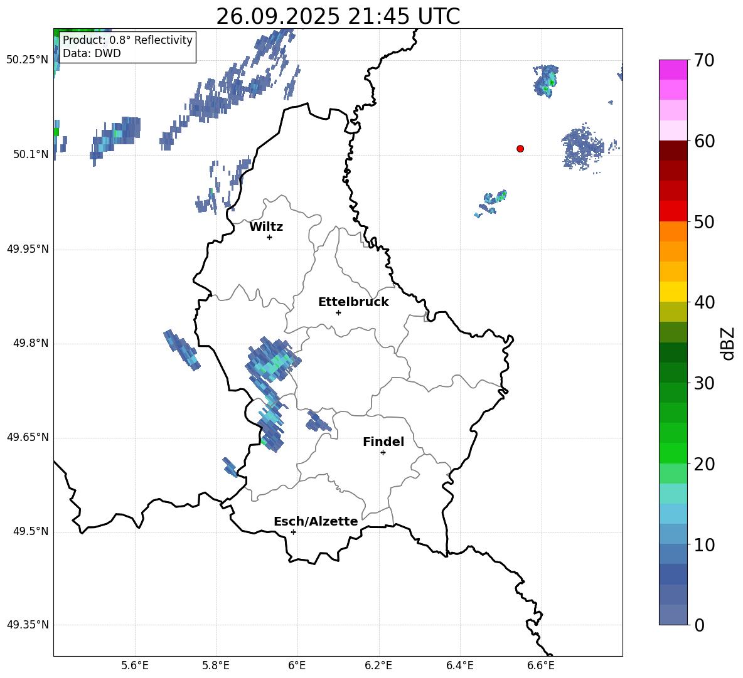Click the 50.1°N latitude label
The image size is (743, 678).
pyautogui.click(x=31, y=154)
